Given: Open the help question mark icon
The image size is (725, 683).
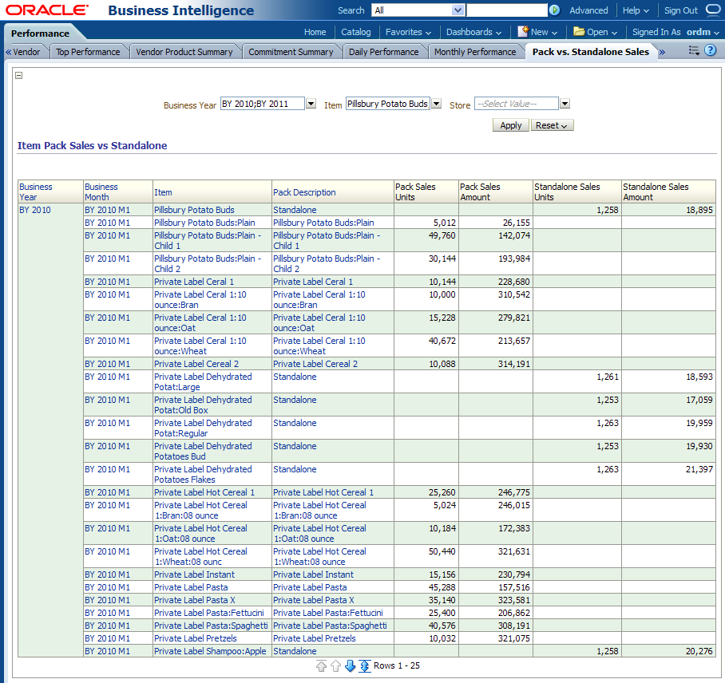Looking at the screenshot, I should 710,50.
